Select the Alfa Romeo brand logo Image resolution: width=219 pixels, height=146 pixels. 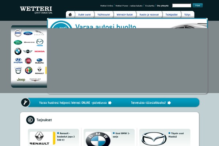(x=28, y=70)
